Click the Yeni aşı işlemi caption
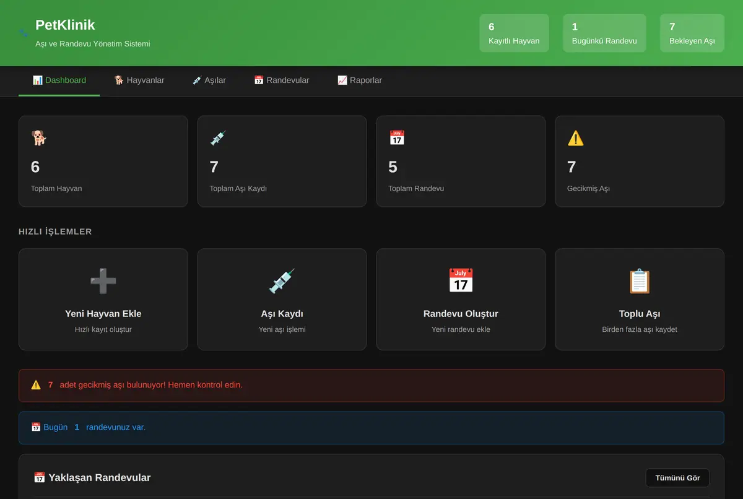Image resolution: width=743 pixels, height=499 pixels. pos(282,329)
